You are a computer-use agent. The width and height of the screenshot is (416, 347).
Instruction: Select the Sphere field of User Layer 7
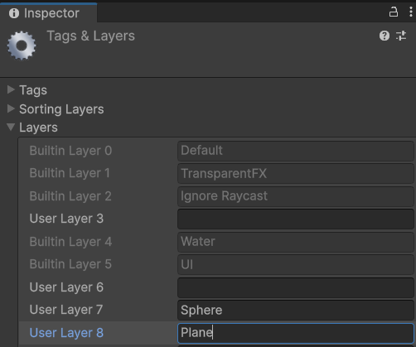point(296,310)
